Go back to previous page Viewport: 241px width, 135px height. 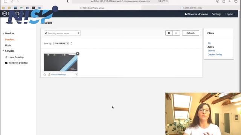coord(12,1)
